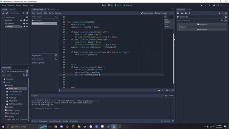The image size is (229, 129).
Task: Add a new node in Scene dock
Action: 3,13
